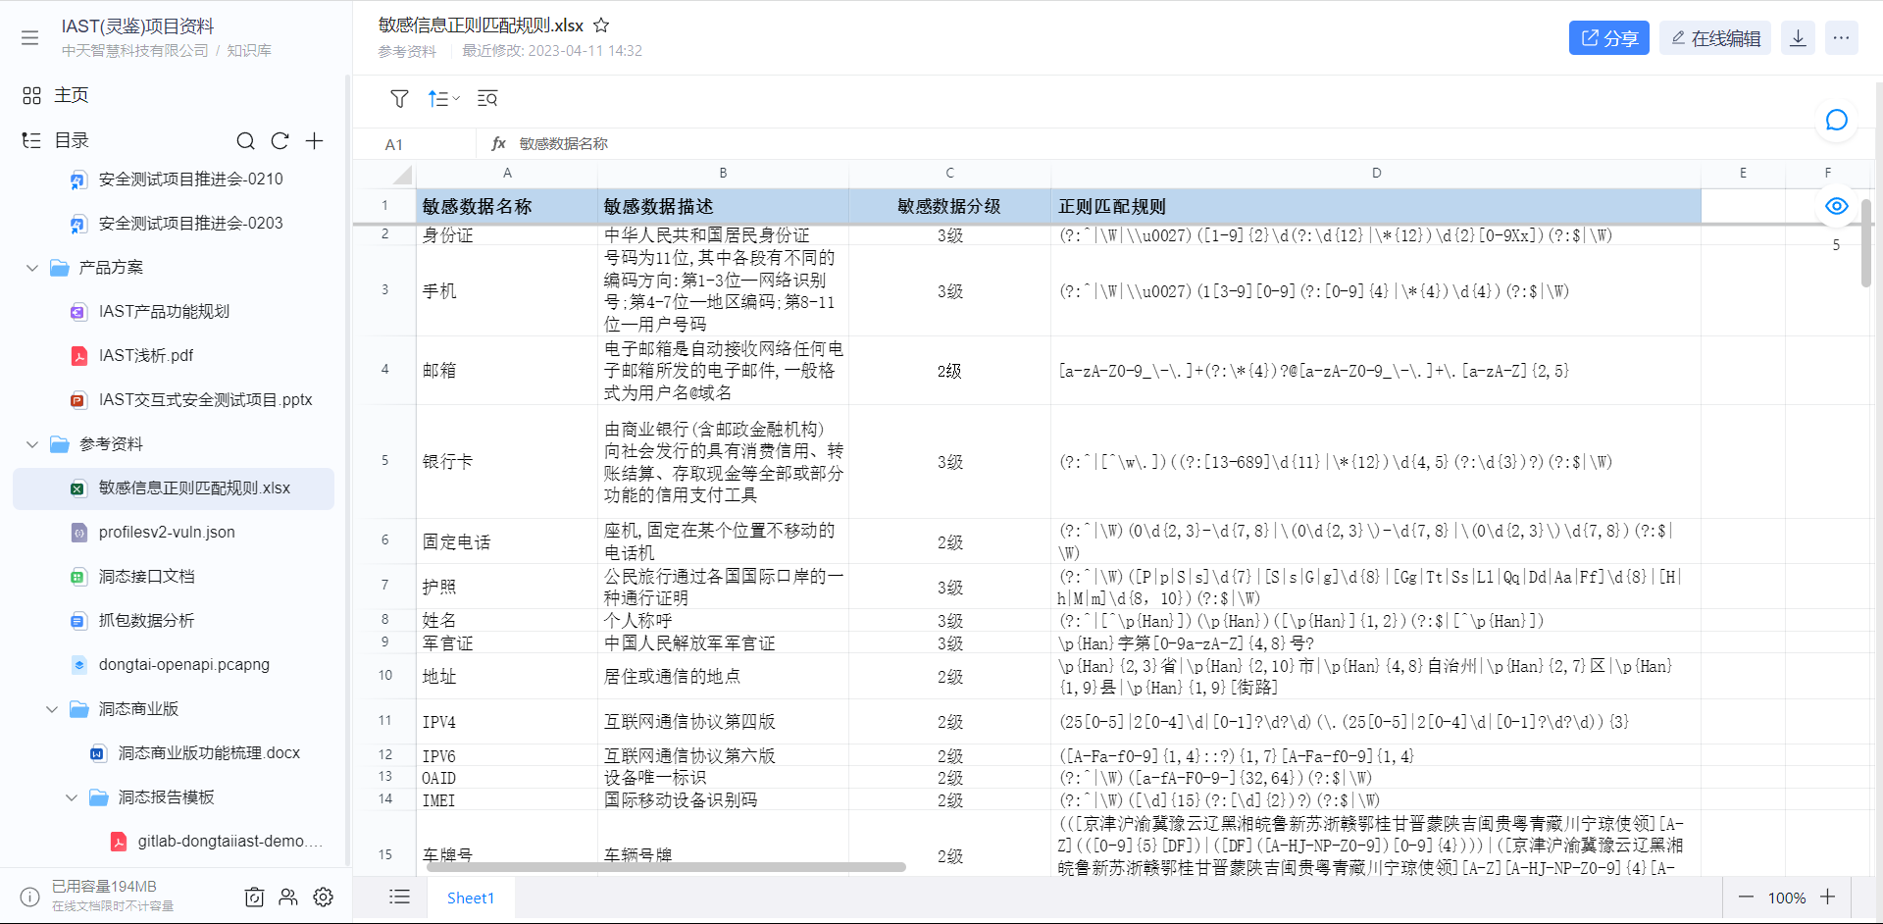The image size is (1883, 924).
Task: Select 敏感信息正则匹配规则.xlsx in tree
Action: coord(174,488)
